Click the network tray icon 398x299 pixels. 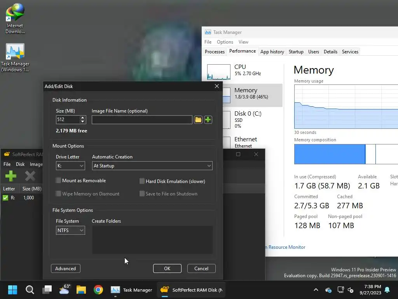pos(340,290)
